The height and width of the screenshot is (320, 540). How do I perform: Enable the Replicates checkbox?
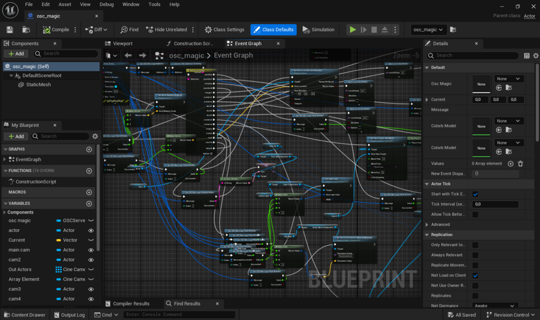pos(476,296)
